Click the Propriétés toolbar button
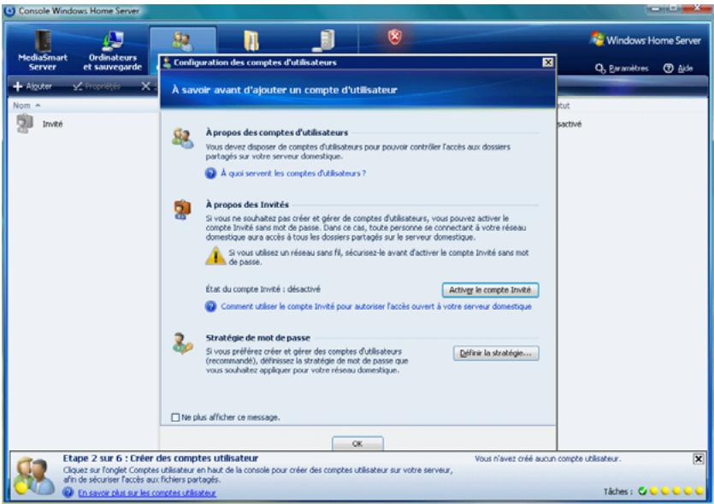The image size is (714, 504). tap(97, 86)
